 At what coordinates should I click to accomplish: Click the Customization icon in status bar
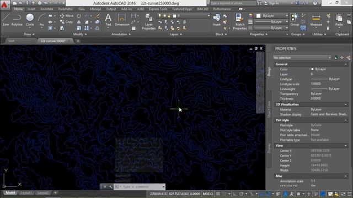(350, 194)
